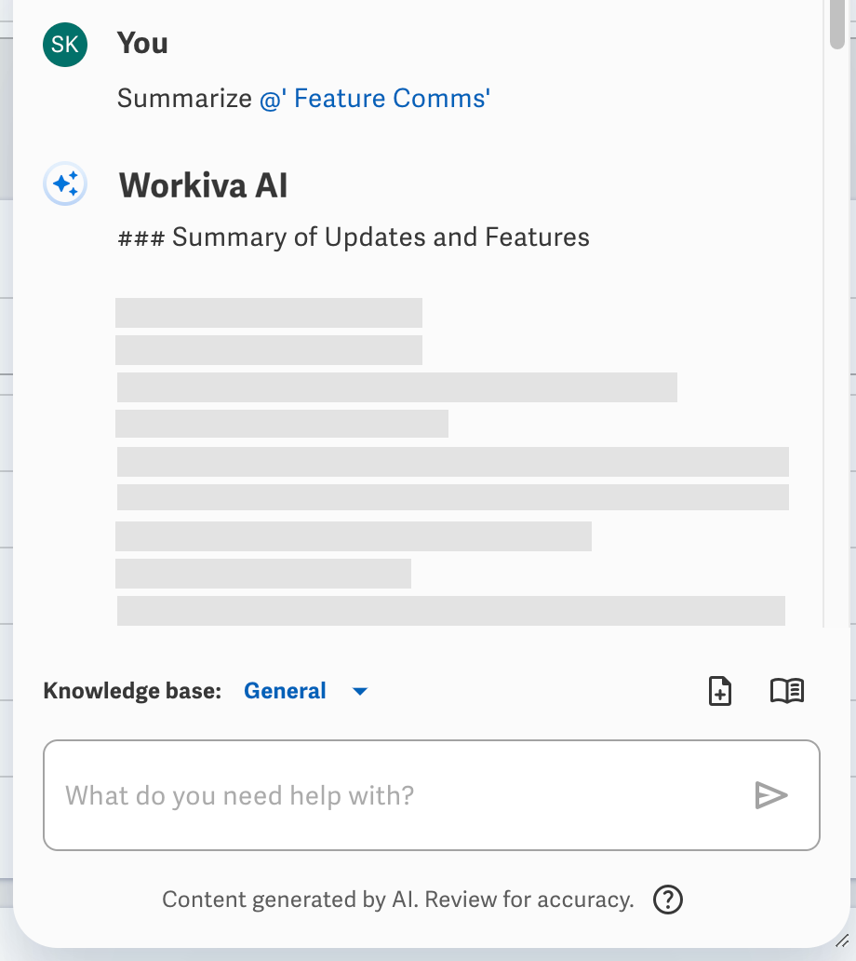Grab the resize handle in the panel corner
Image resolution: width=856 pixels, height=961 pixels.
point(841,948)
